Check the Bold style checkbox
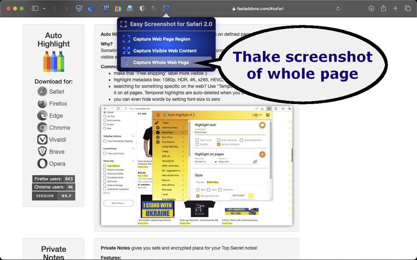This screenshot has width=417, height=260. pos(198,189)
